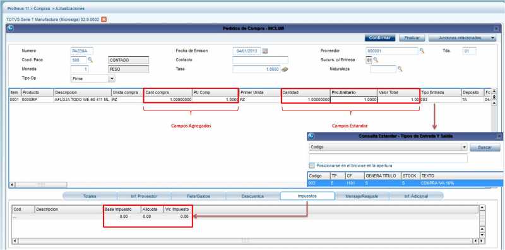Click the Tda. input field
505x250 pixels.
click(x=469, y=51)
